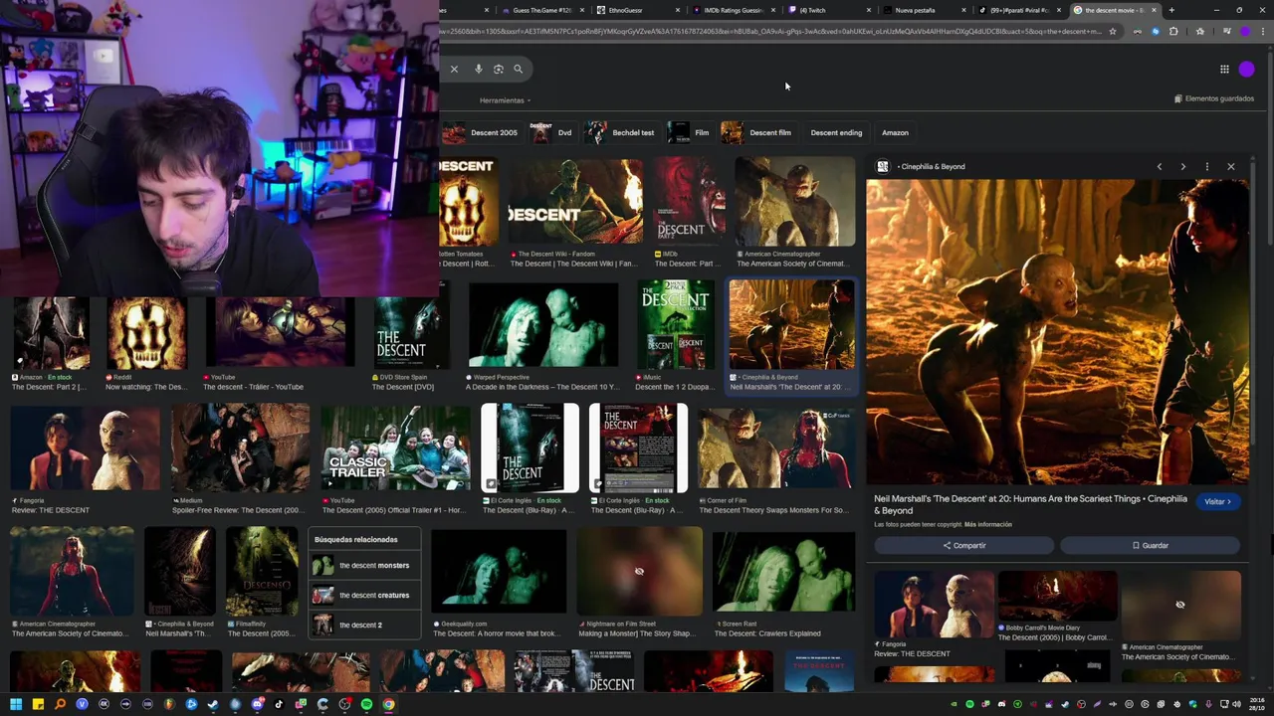Open a new Chrome tab with plus
The height and width of the screenshot is (716, 1274).
click(x=1171, y=10)
